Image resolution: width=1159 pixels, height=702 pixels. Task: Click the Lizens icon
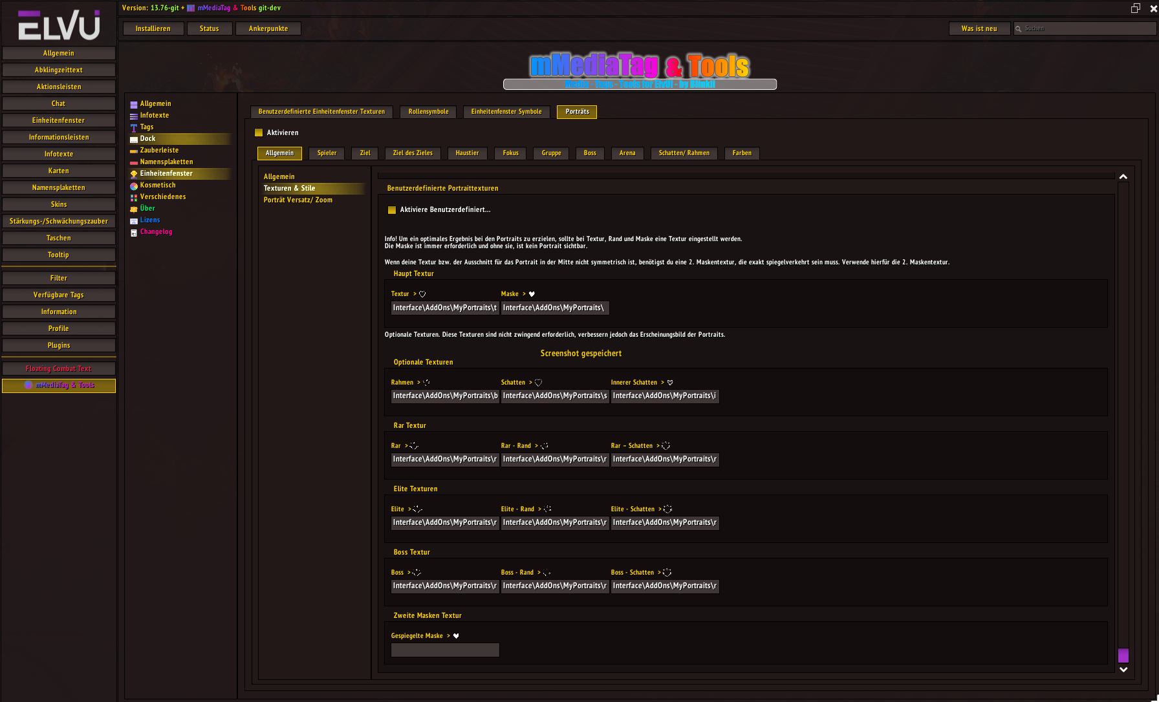coord(134,220)
